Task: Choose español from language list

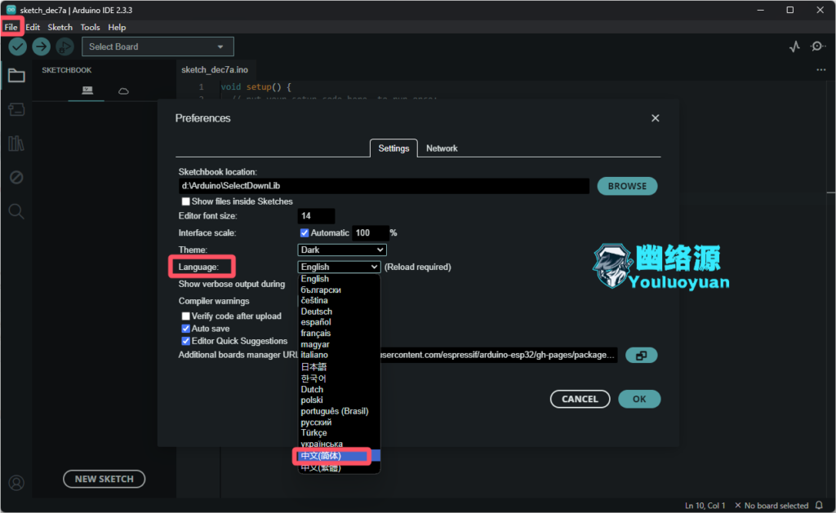Action: coord(339,322)
